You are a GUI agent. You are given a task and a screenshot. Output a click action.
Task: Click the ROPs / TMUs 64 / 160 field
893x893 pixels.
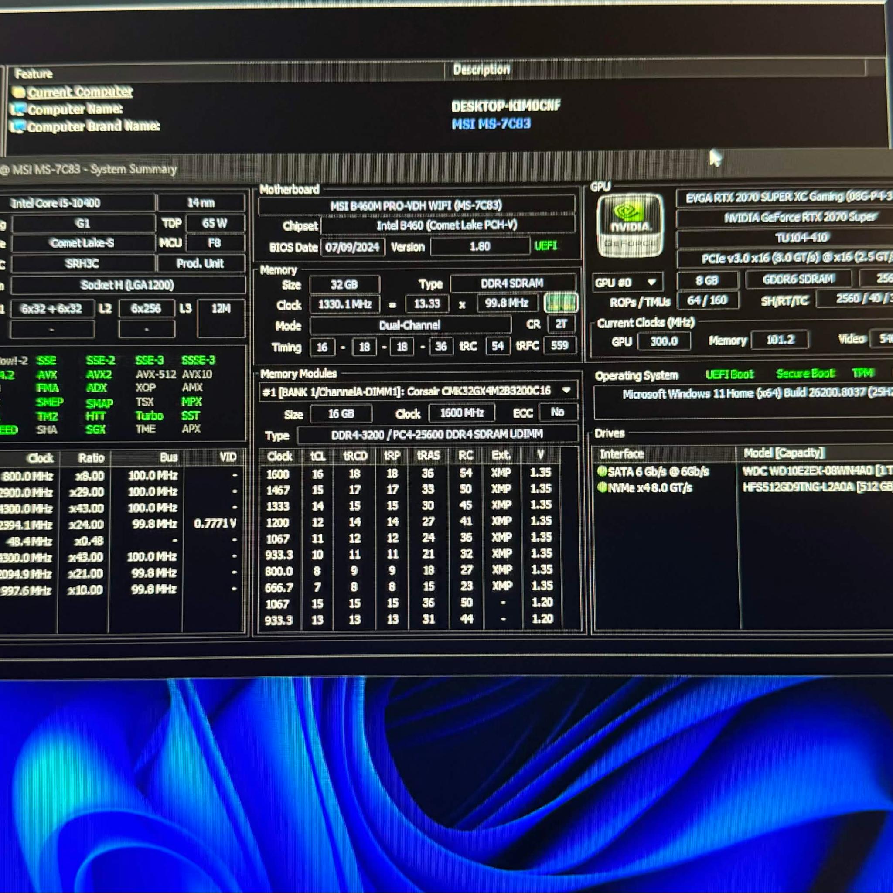click(707, 300)
